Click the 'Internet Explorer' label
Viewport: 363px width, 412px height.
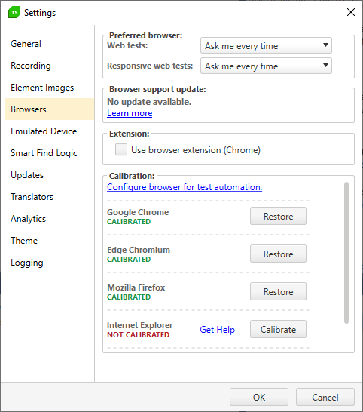140,325
